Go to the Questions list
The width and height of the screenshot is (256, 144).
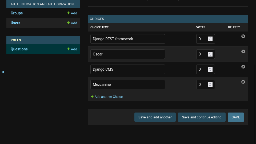click(19, 49)
